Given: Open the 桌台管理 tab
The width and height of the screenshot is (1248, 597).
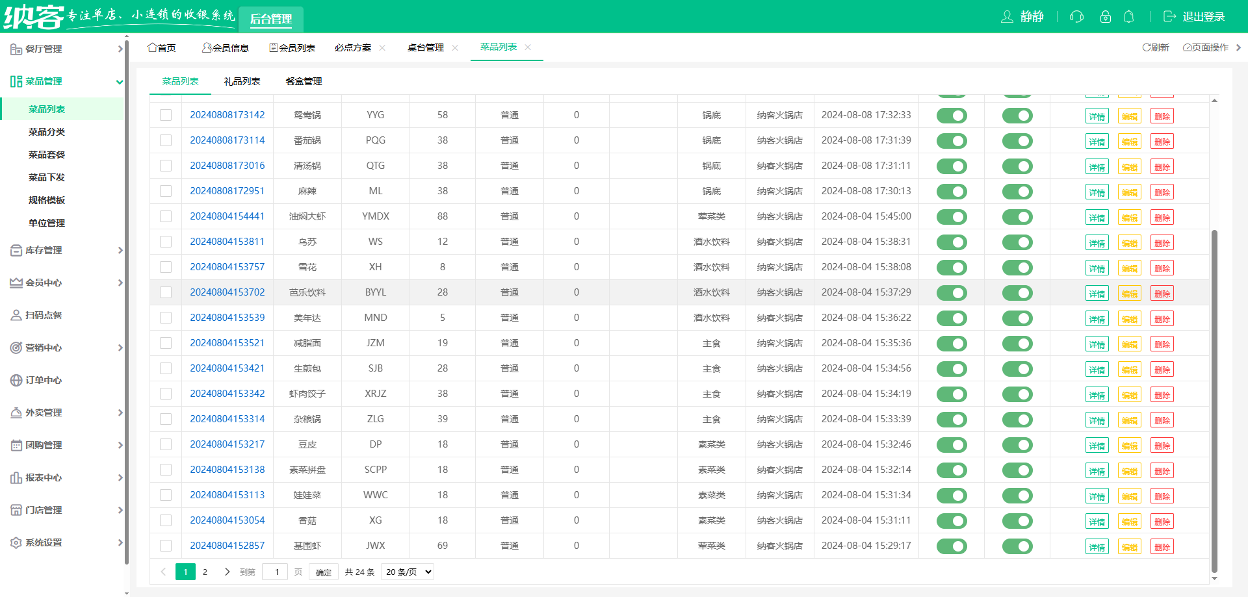Looking at the screenshot, I should [426, 47].
